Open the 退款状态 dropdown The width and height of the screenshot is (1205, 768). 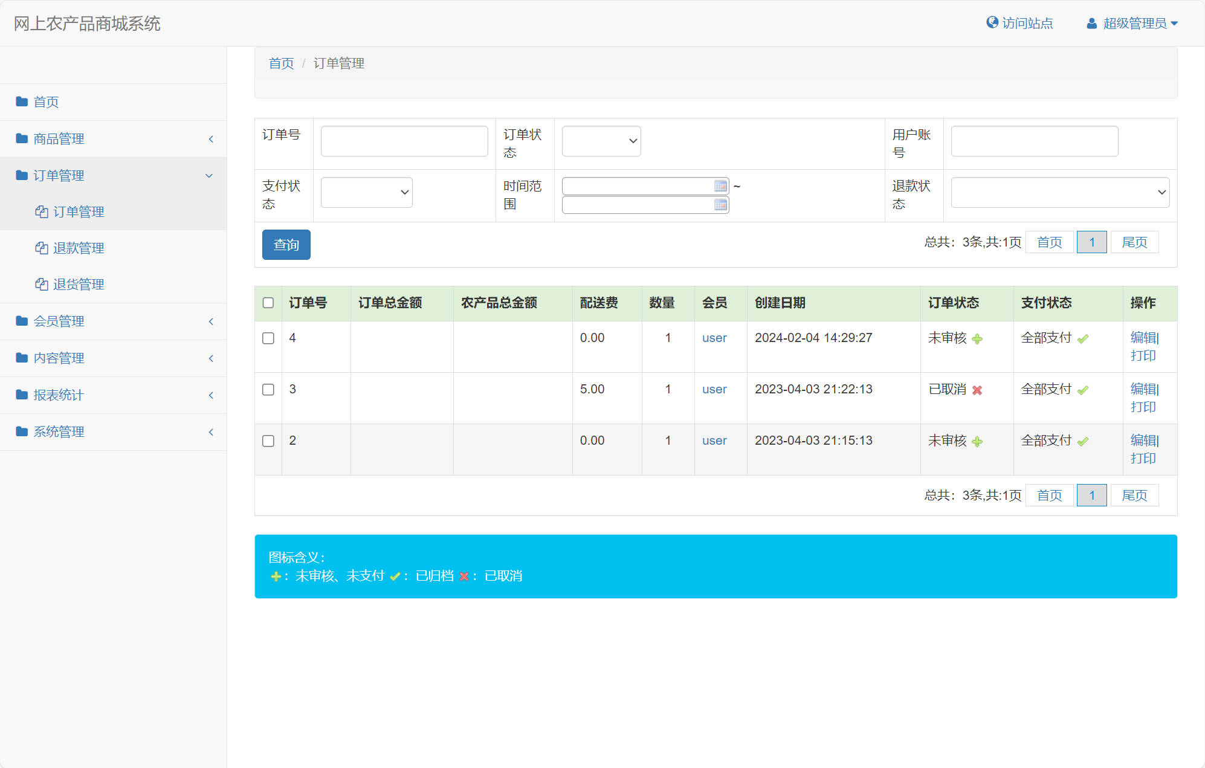click(x=1060, y=192)
